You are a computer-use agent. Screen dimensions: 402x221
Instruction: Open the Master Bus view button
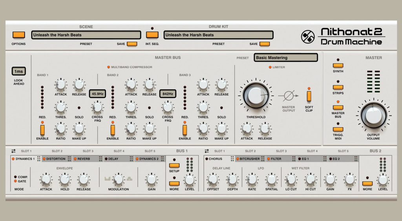[338, 107]
